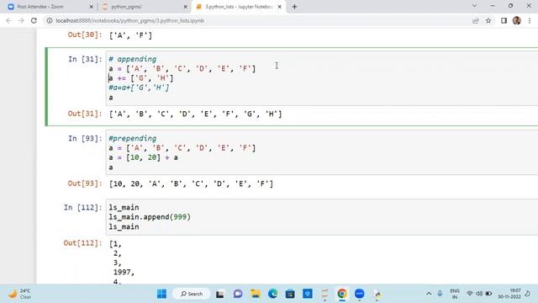538x303 pixels.
Task: Open the Python app icon on taskbar
Action: [x=377, y=294]
